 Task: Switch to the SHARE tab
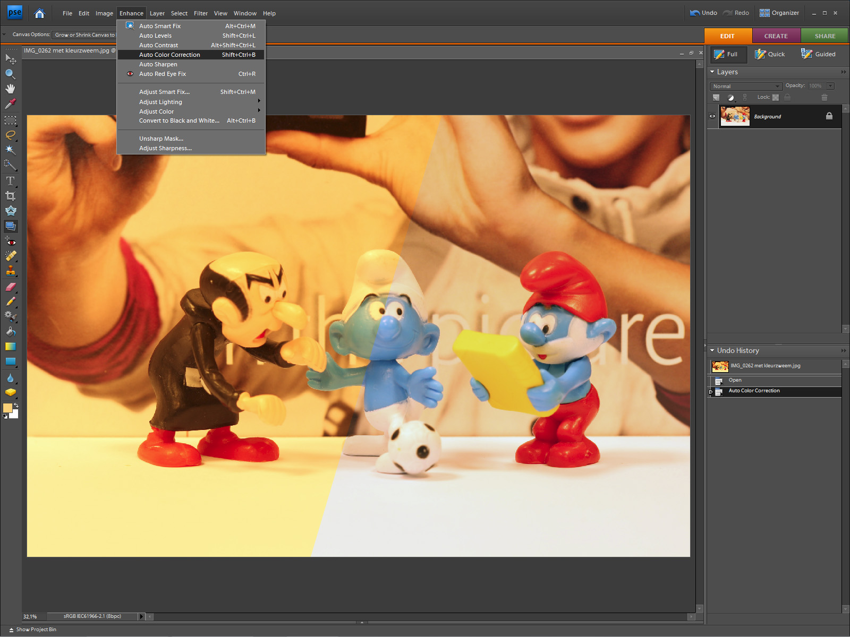click(x=825, y=36)
